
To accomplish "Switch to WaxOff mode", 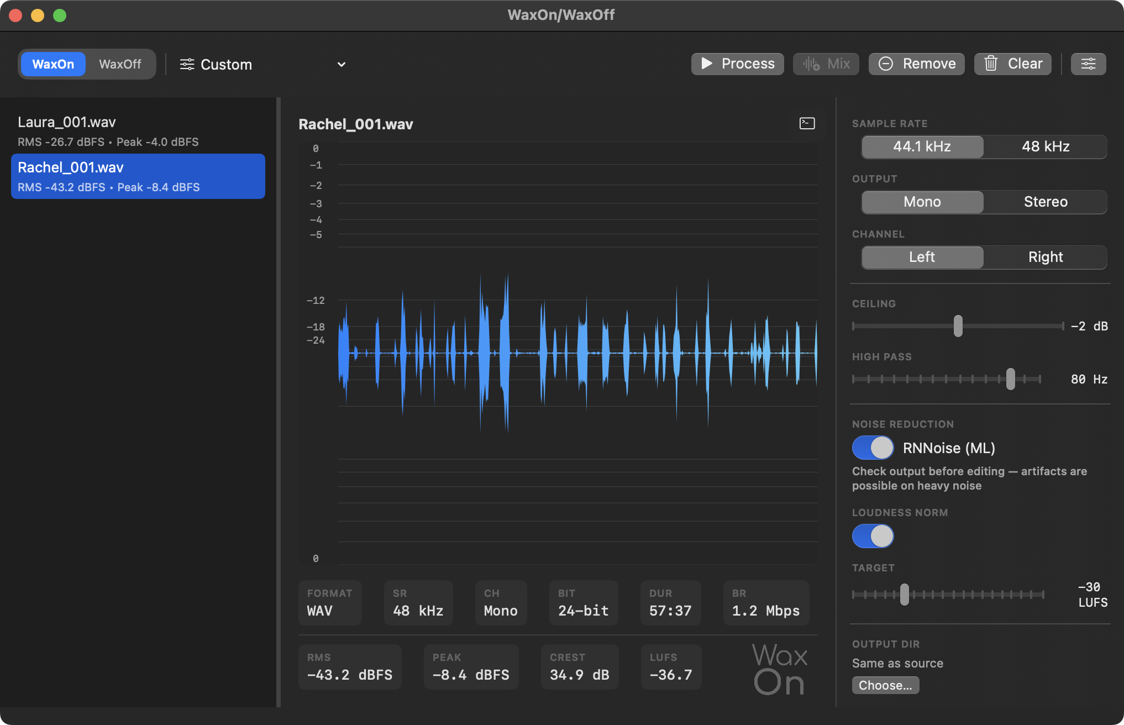I will (x=120, y=64).
